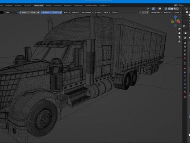The width and height of the screenshot is (190, 143).
Task: Open the Texture Mask popover
Action: click(87, 12)
